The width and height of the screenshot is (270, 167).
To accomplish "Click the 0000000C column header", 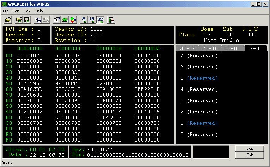I will pos(147,48).
